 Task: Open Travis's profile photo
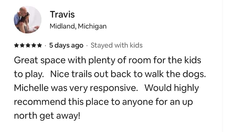[27, 20]
